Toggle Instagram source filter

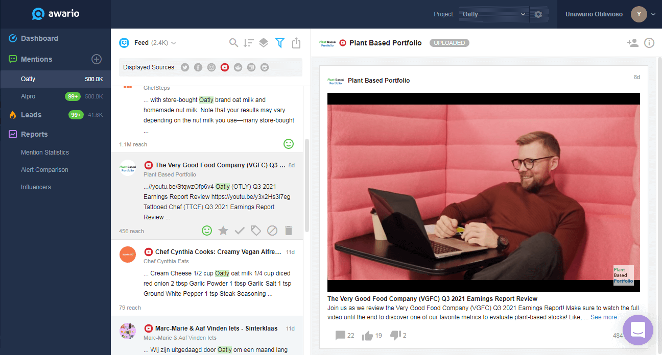[211, 67]
